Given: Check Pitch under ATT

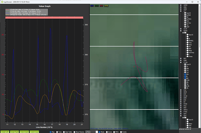Looking at the screenshot, I should [185, 21].
